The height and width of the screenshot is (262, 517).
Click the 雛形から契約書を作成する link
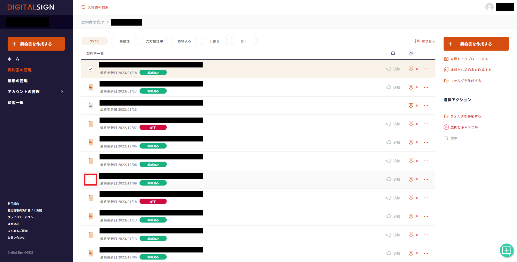tap(470, 70)
